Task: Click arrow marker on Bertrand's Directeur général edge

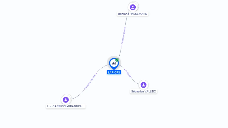Action: pyautogui.click(x=121, y=46)
